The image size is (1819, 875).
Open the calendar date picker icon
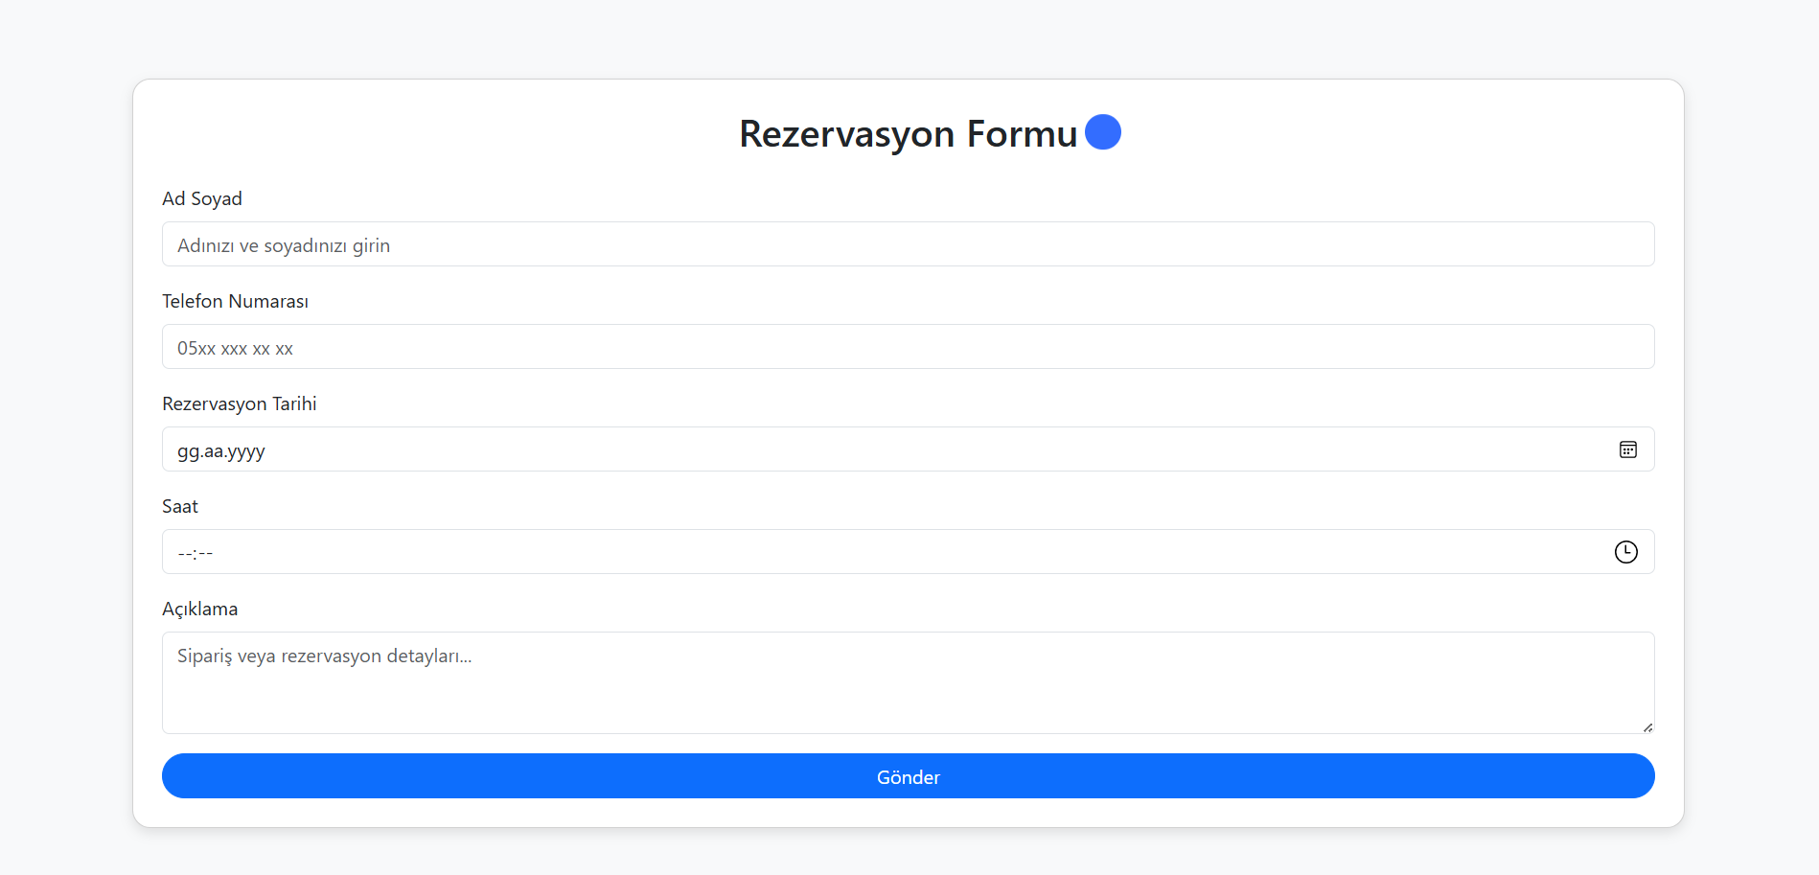pos(1627,449)
